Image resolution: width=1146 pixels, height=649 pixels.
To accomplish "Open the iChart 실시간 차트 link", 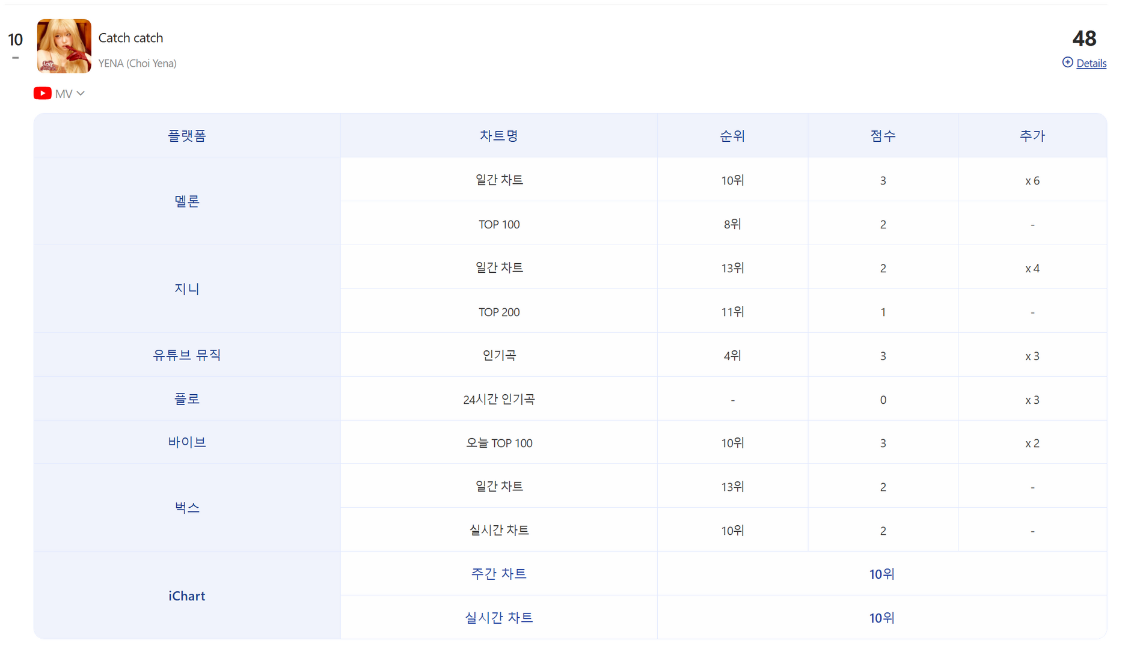I will coord(499,618).
